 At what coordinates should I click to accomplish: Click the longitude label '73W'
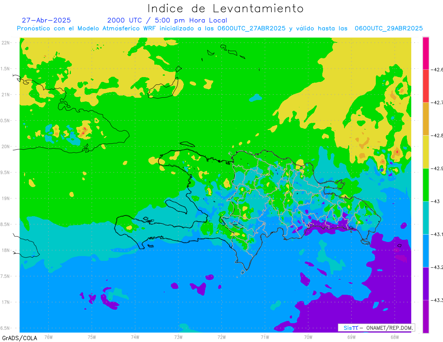(178, 336)
